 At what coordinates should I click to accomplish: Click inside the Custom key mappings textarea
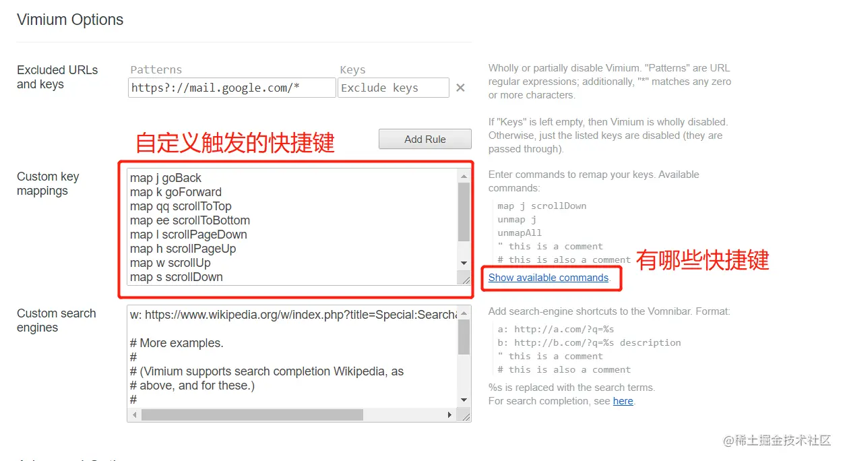(293, 226)
